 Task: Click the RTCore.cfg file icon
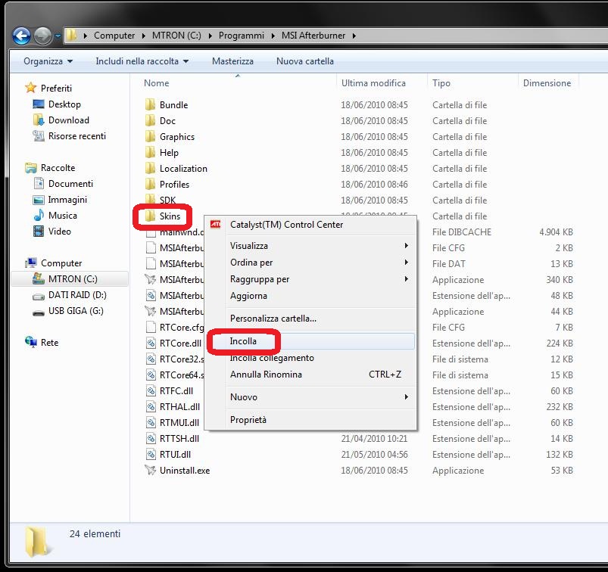click(x=151, y=327)
